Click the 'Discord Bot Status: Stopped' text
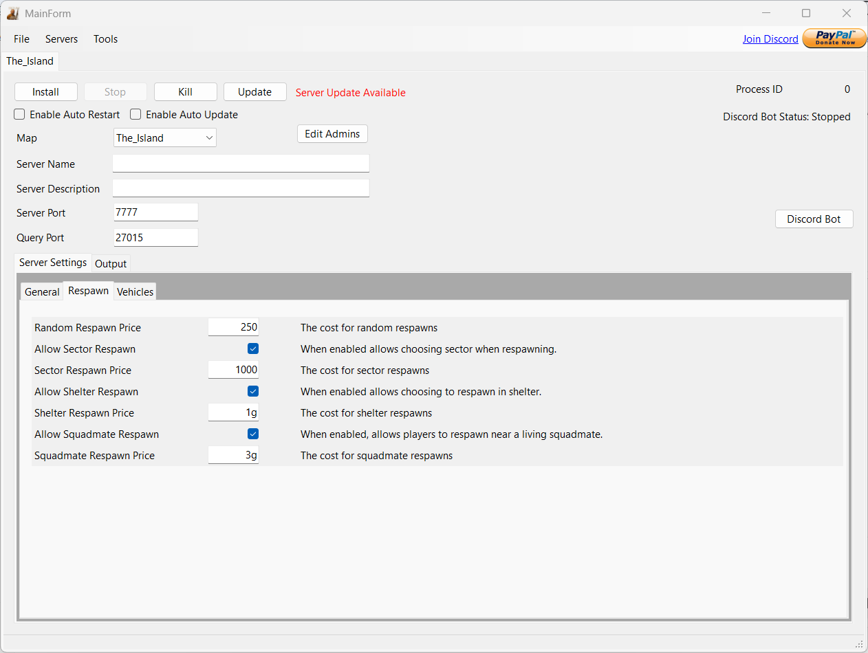The image size is (868, 653). [x=787, y=117]
